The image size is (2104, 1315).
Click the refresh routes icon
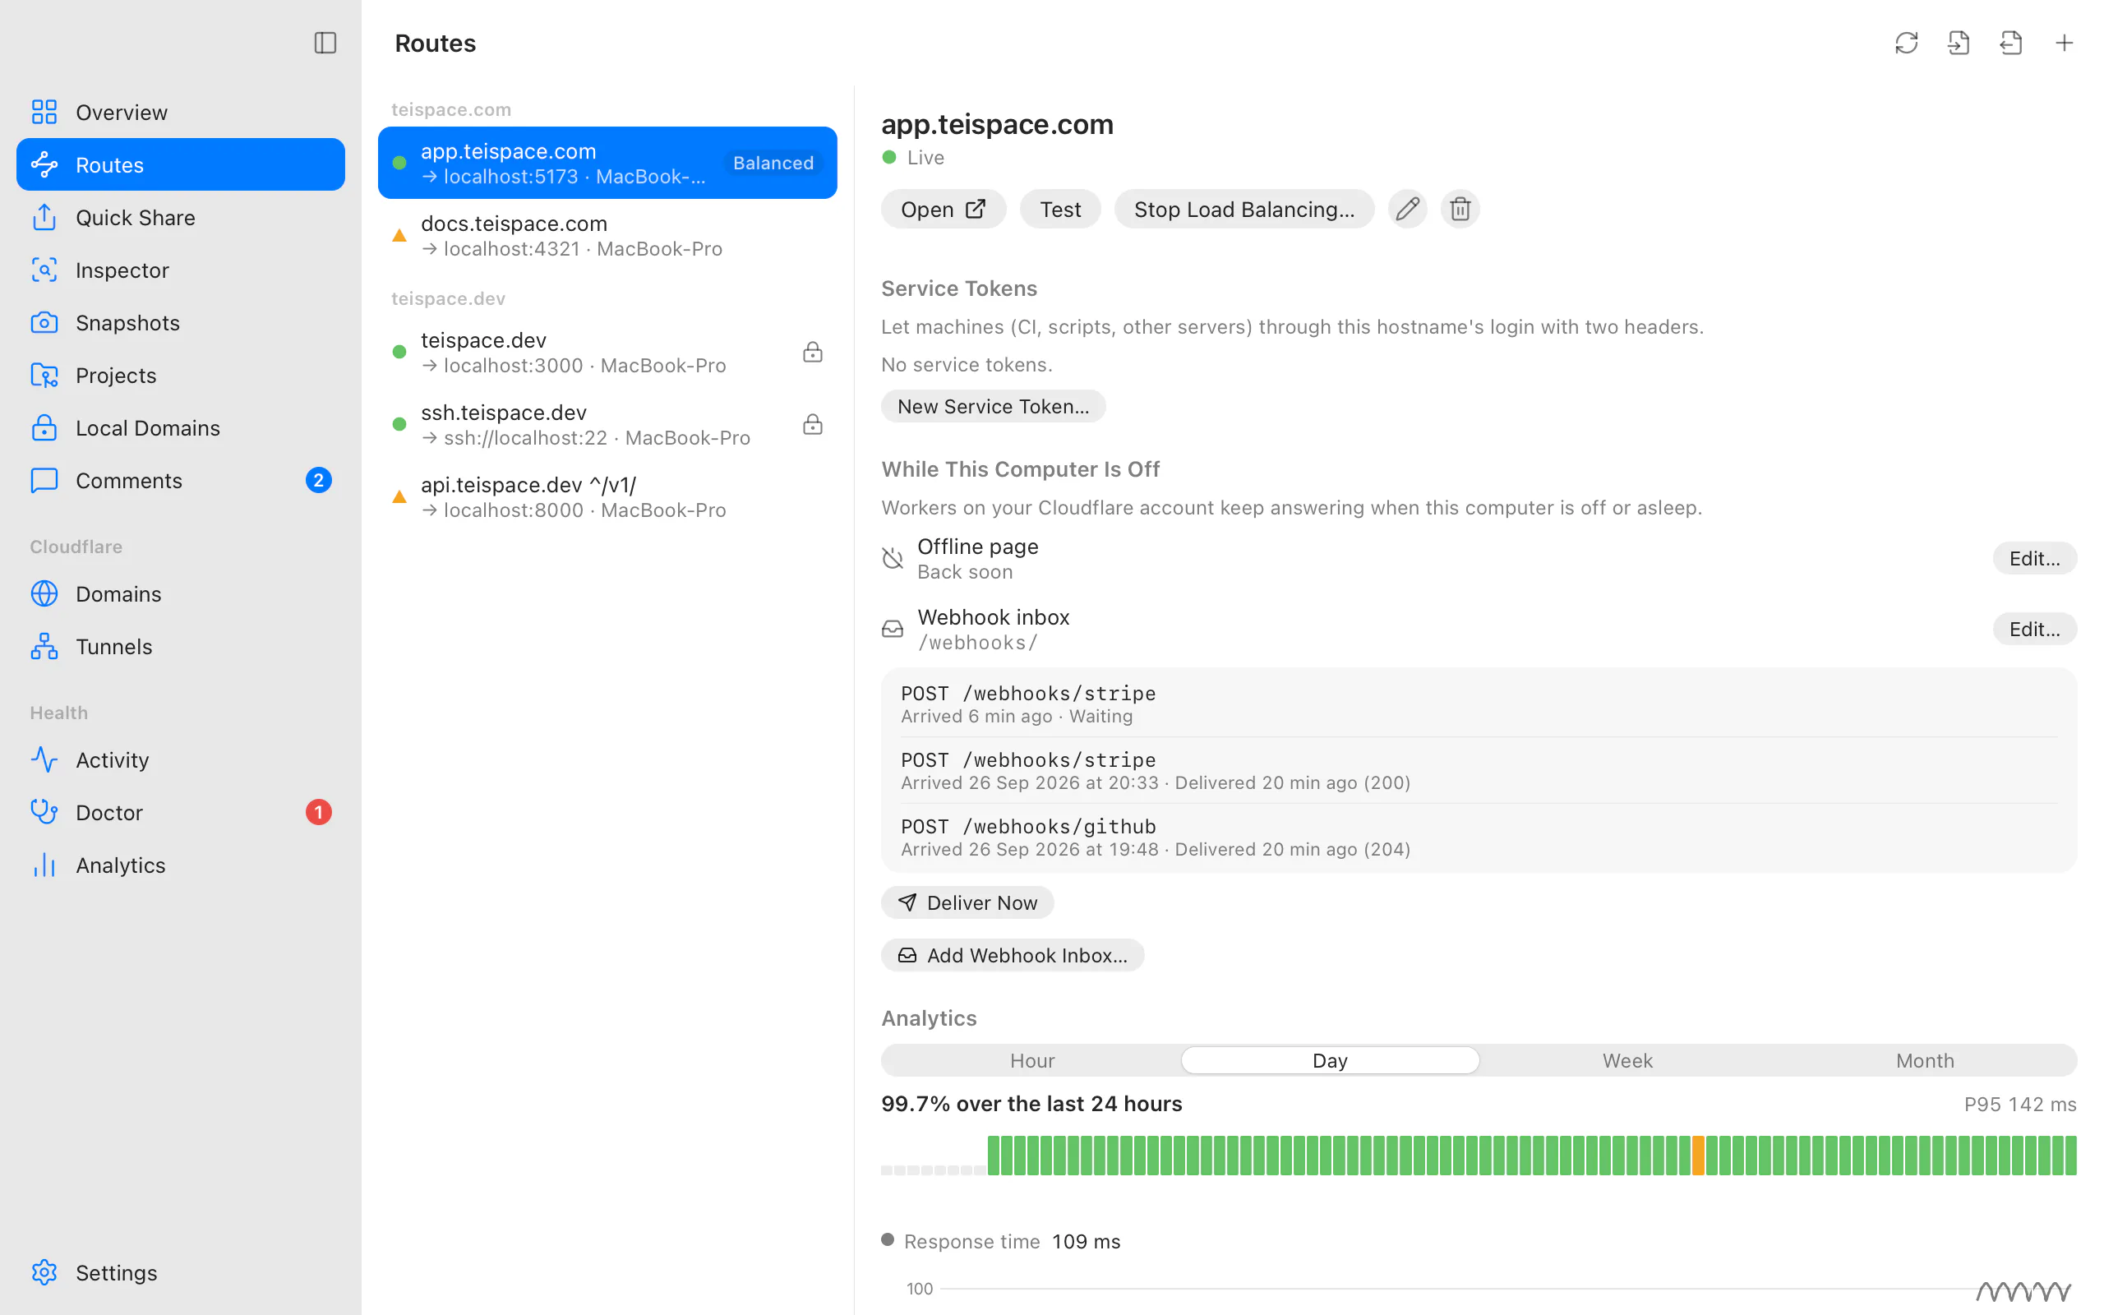1906,43
